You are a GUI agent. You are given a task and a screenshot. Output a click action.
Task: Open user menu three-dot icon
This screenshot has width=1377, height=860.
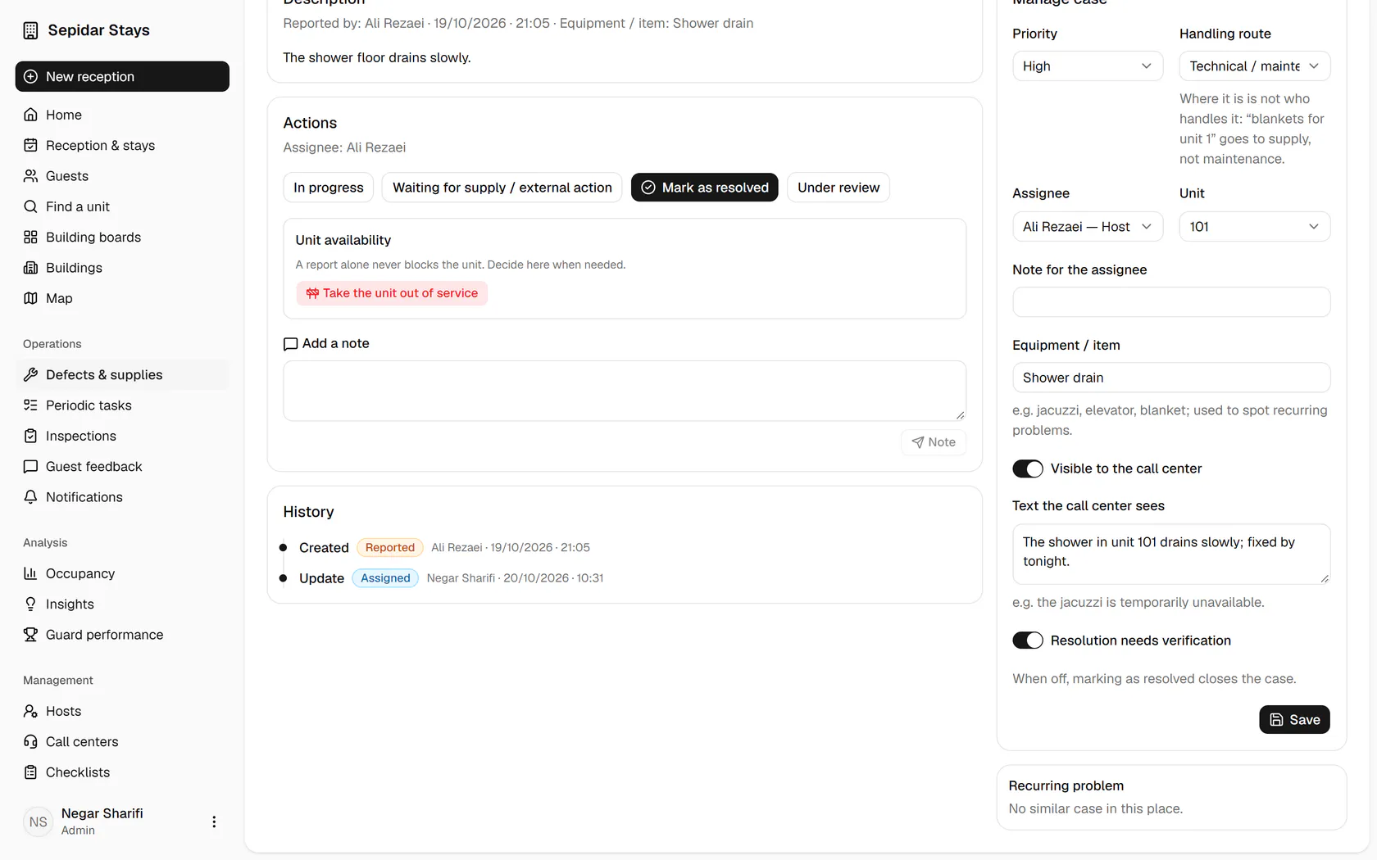pos(214,822)
